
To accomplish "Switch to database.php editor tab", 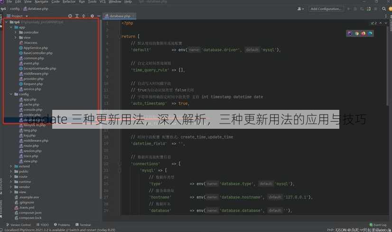I will click(120, 16).
